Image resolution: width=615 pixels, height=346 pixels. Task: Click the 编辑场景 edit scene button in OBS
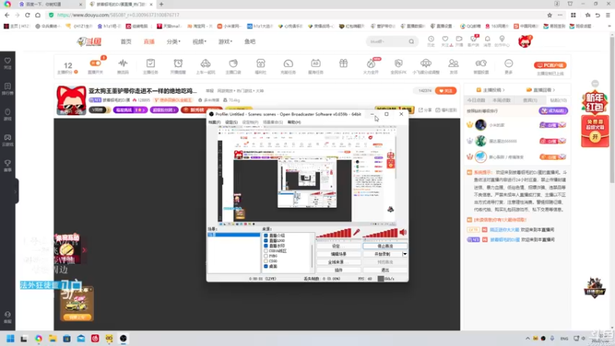338,255
